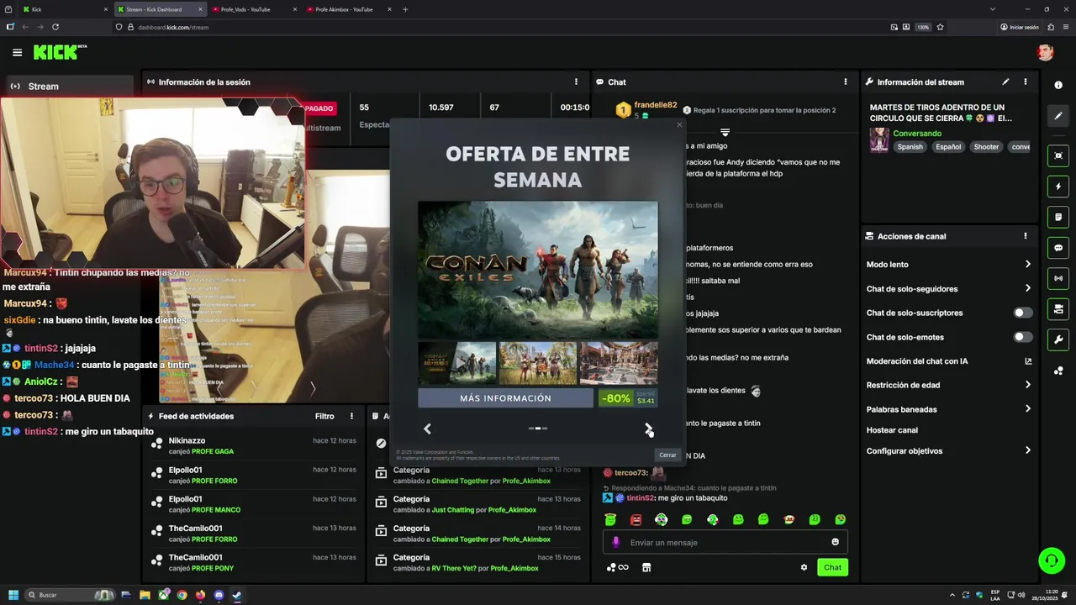Click the shop storefront icon below chat
The image size is (1076, 605).
[x=646, y=567]
